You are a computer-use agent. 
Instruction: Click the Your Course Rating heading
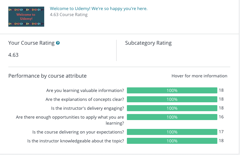31,43
